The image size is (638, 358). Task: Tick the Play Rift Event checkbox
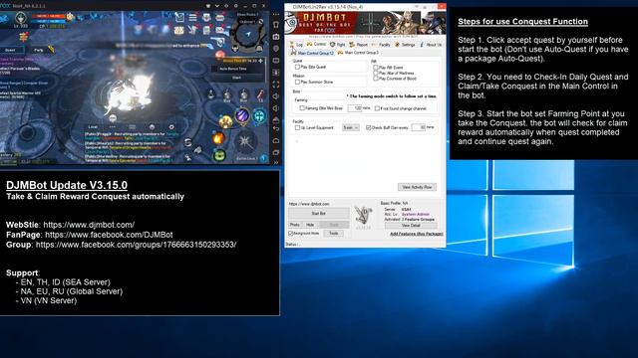[x=376, y=68]
